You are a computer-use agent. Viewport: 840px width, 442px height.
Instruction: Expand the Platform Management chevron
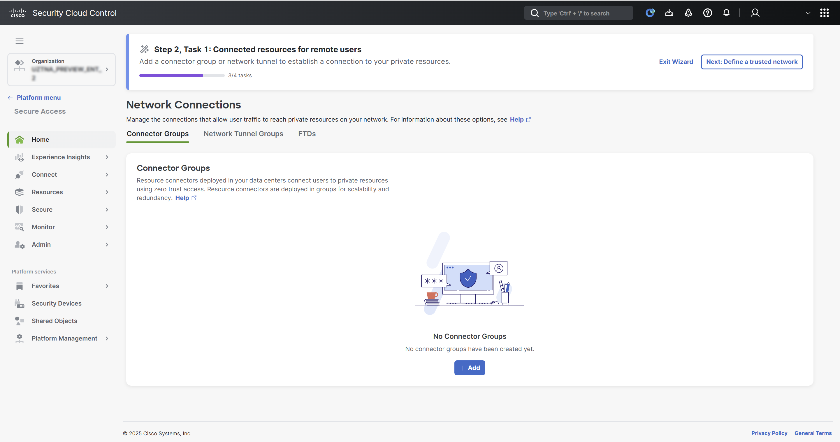107,338
